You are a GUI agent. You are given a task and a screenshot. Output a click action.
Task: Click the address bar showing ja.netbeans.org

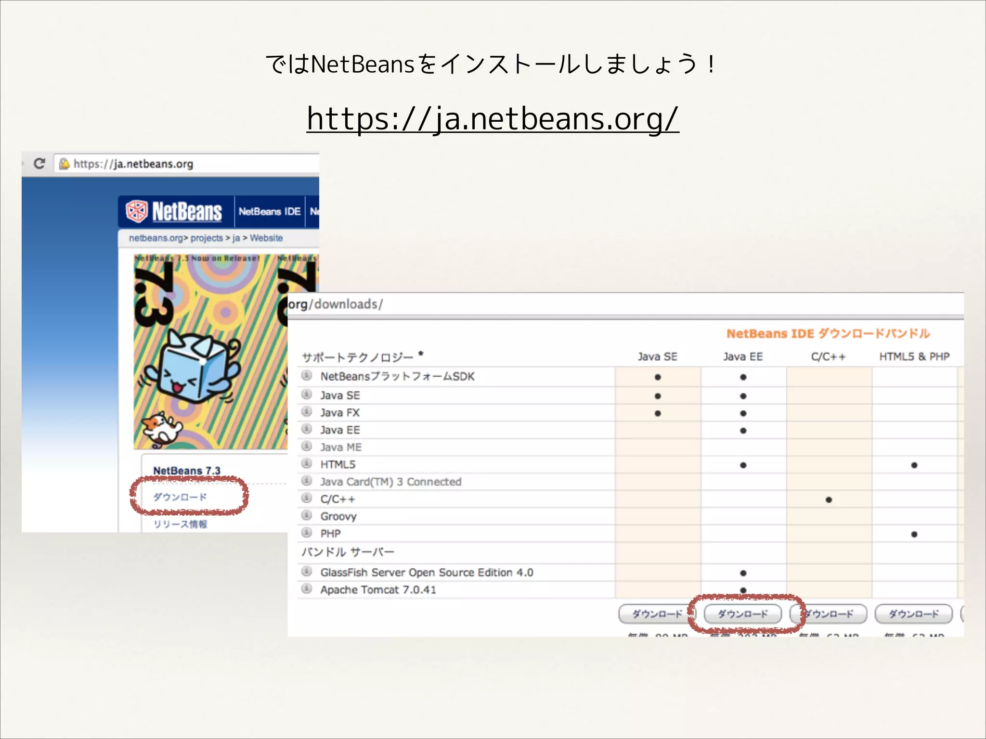(187, 164)
